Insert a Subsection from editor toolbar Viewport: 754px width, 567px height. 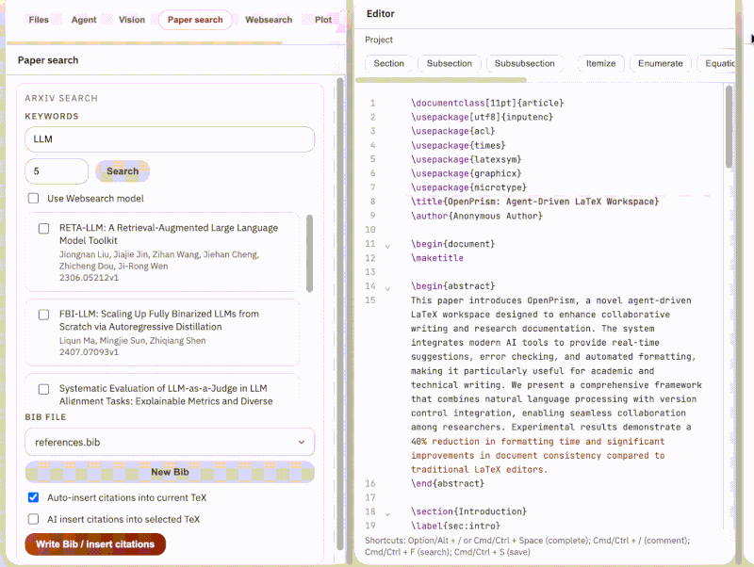[x=450, y=63]
